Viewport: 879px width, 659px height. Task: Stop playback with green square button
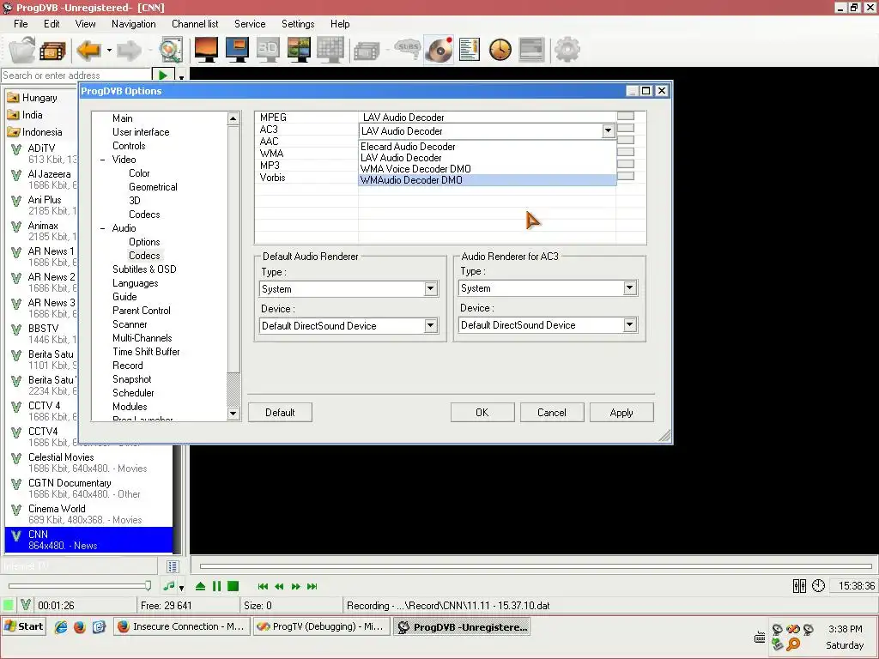tap(233, 586)
